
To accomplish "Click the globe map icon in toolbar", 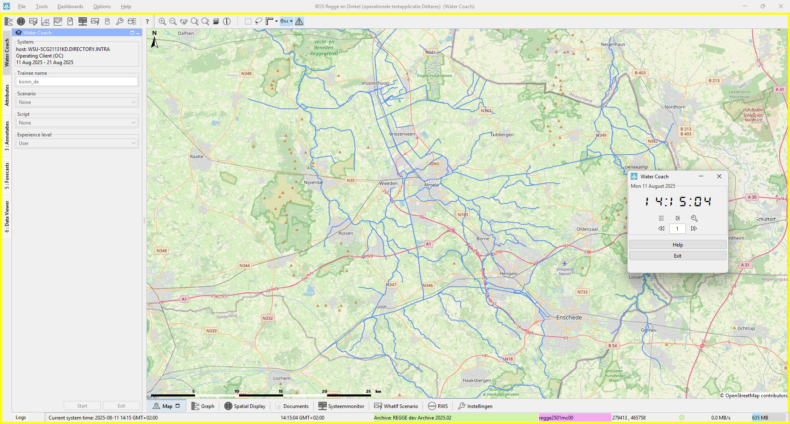I will click(21, 21).
